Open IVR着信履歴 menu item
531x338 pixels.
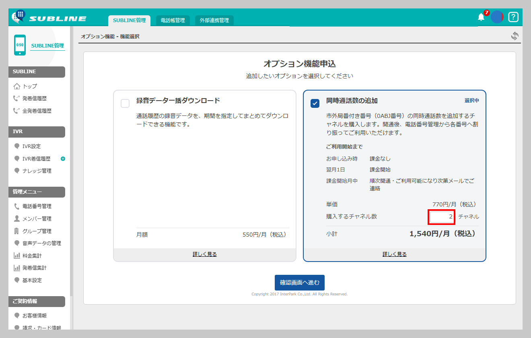click(x=37, y=159)
